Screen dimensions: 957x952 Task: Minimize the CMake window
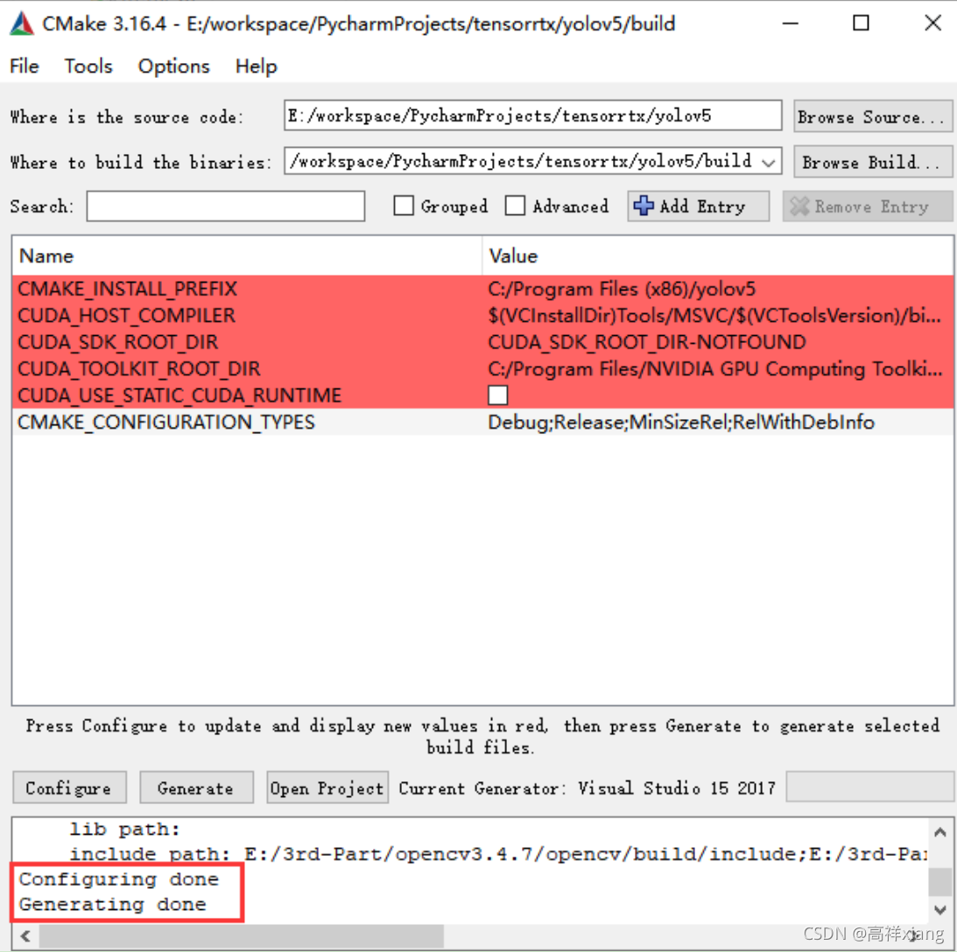tap(791, 24)
